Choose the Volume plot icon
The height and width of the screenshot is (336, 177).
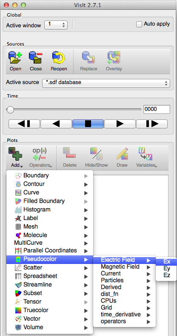pyautogui.click(x=18, y=327)
